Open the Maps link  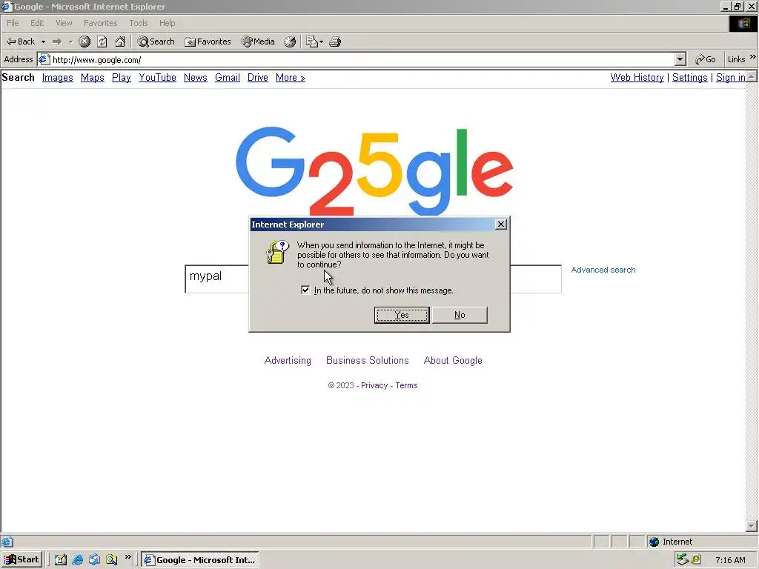click(93, 77)
